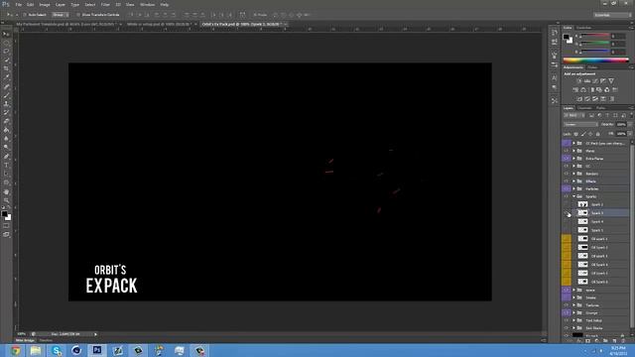
Task: Expand the Renders group
Action: coord(573,174)
